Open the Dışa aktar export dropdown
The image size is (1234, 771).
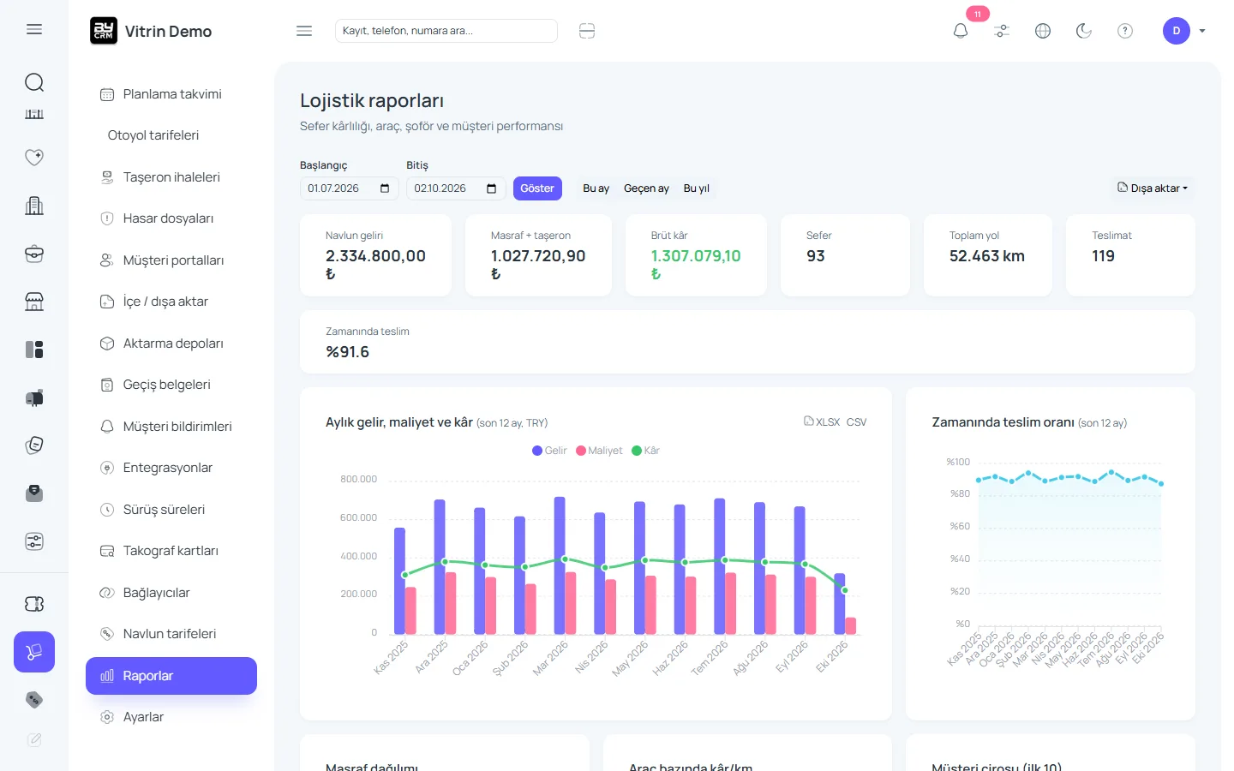(1153, 188)
